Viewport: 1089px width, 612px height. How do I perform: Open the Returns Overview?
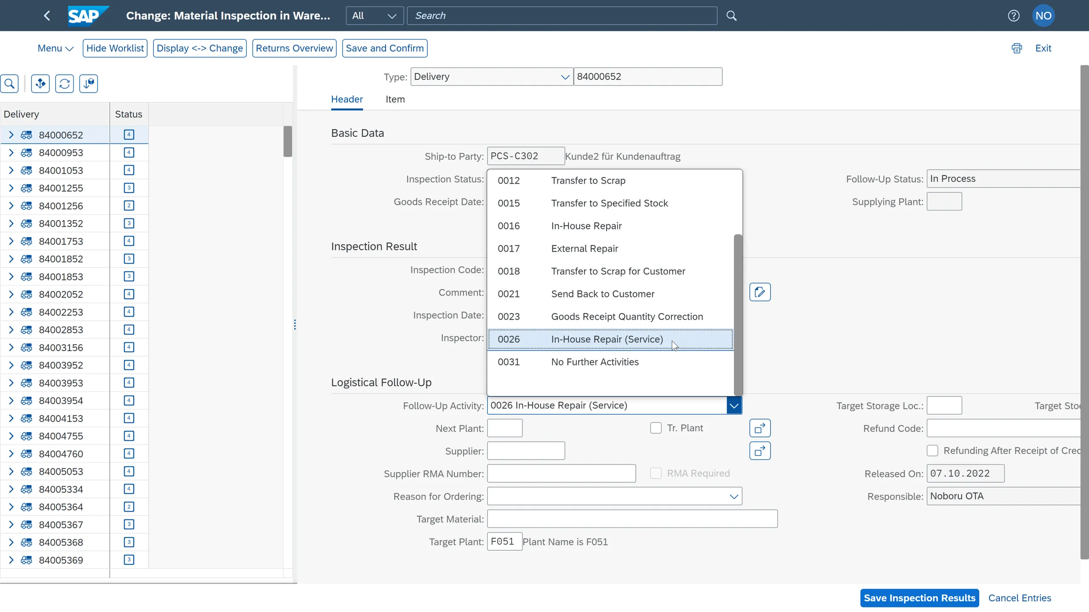tap(295, 48)
